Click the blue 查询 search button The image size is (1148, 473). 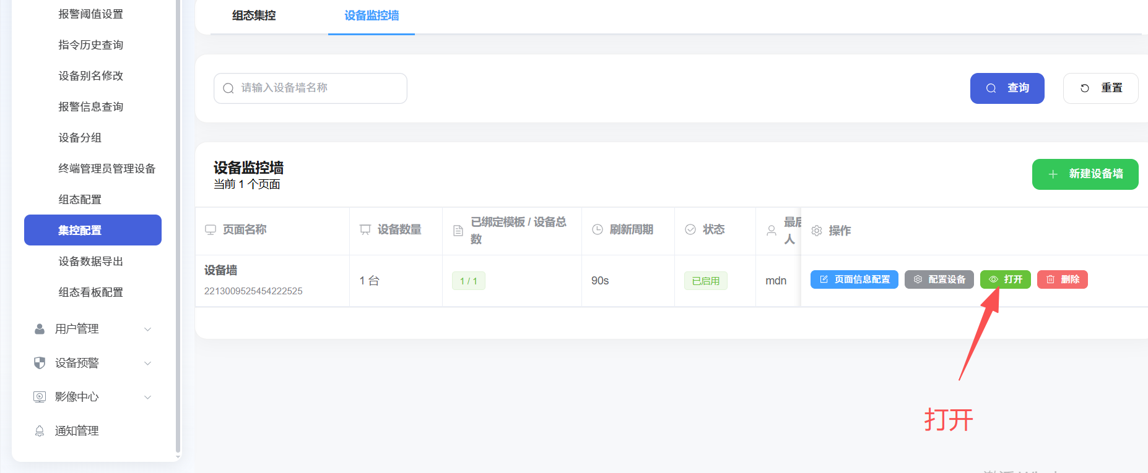click(x=1007, y=88)
